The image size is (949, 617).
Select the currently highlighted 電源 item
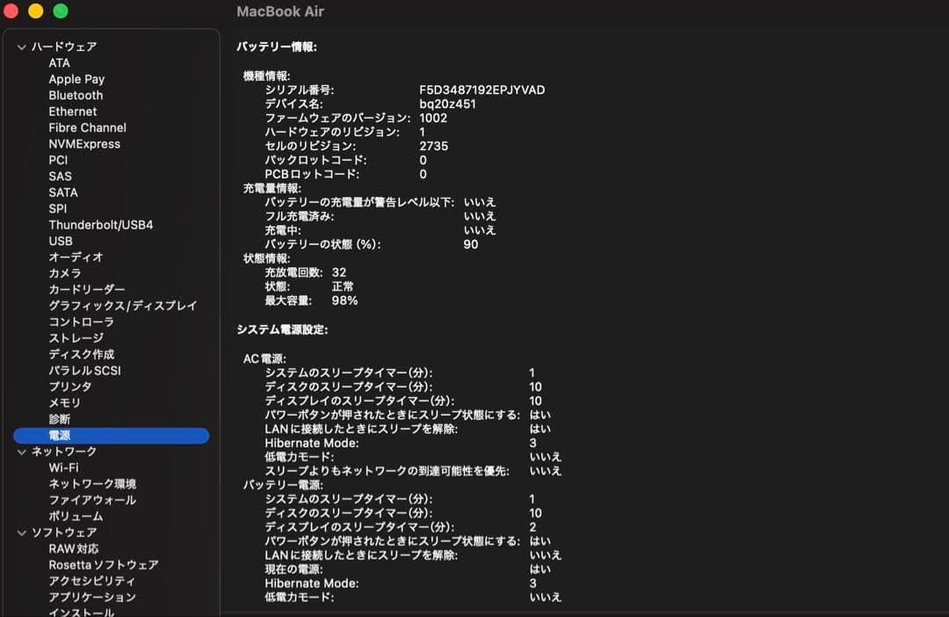[x=60, y=435]
